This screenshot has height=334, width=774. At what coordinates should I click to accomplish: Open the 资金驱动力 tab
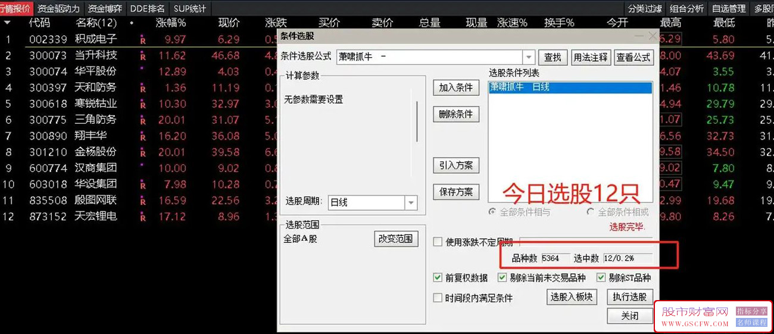pyautogui.click(x=58, y=8)
